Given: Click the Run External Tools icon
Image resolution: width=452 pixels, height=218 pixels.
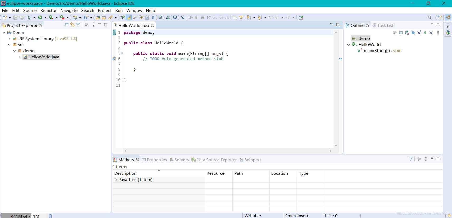Looking at the screenshot, I should pos(62,17).
